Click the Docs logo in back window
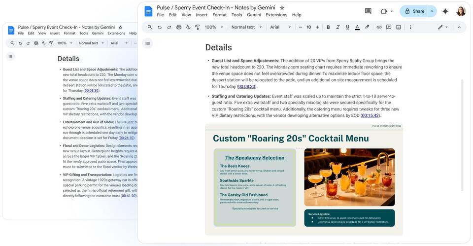The image size is (473, 246). pos(11,30)
